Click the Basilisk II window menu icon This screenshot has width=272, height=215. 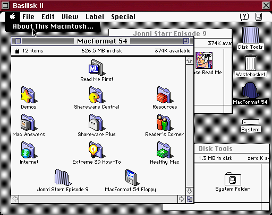coord(5,5)
